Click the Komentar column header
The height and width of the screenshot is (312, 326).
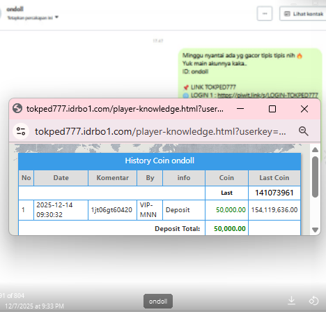pos(113,178)
